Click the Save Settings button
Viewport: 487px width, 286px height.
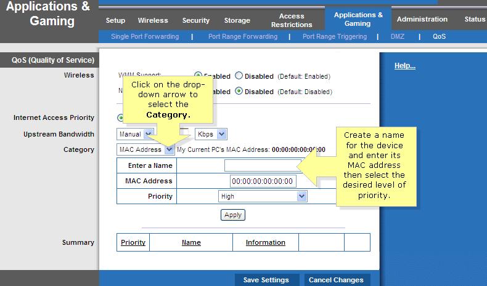click(x=266, y=280)
